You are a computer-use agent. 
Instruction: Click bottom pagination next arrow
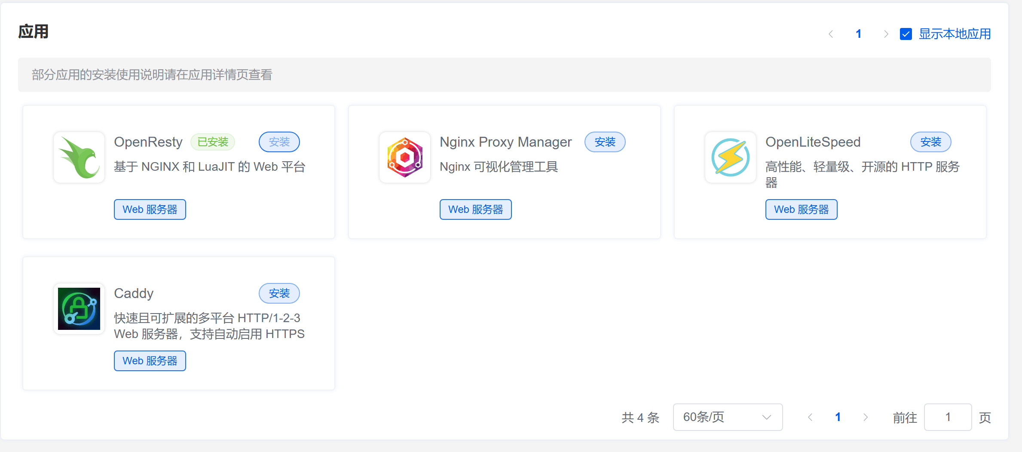pos(865,417)
